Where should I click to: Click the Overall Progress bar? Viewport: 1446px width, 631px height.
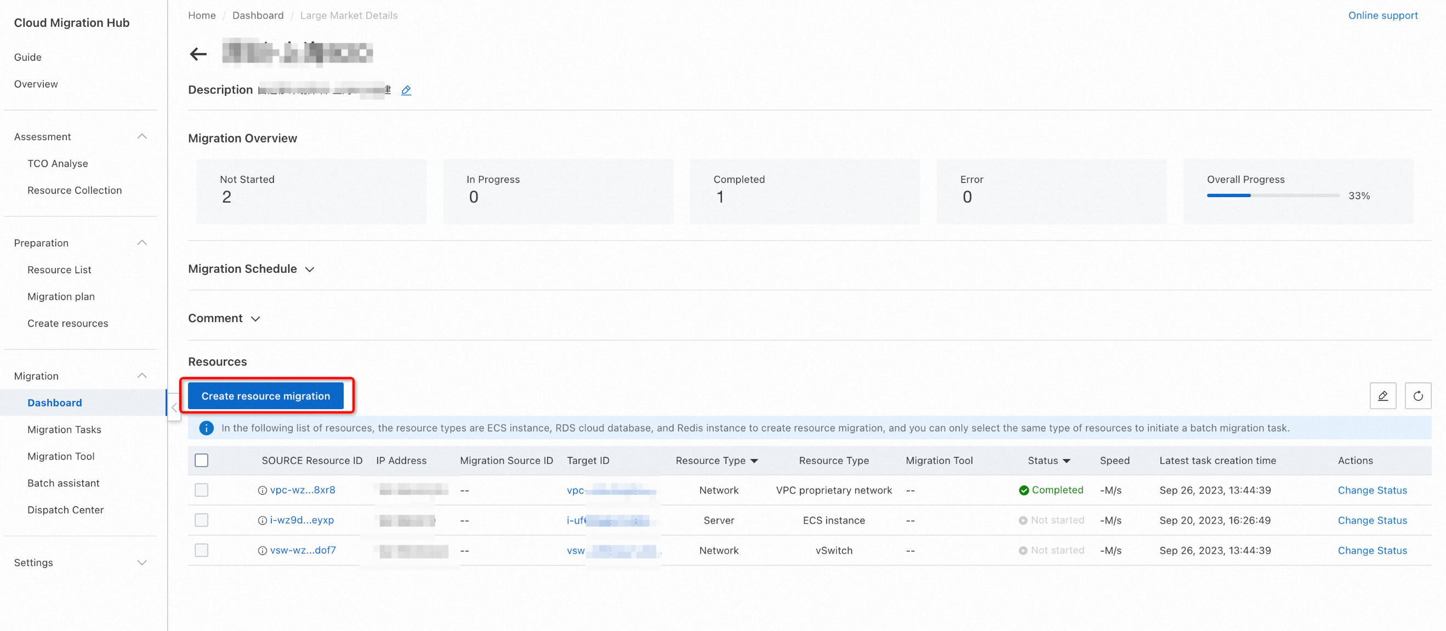point(1273,196)
